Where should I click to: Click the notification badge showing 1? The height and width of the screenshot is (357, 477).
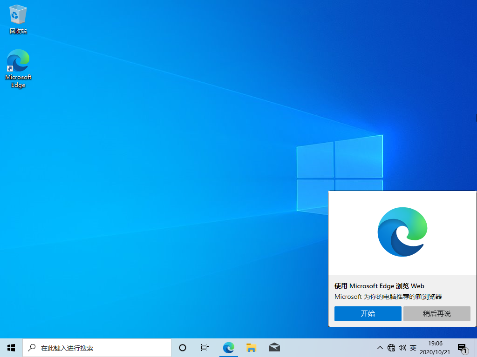point(465,351)
